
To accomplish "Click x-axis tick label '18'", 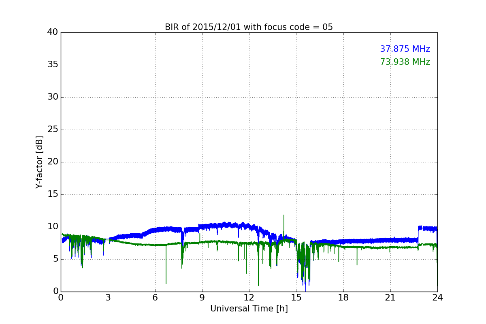I will tap(343, 298).
